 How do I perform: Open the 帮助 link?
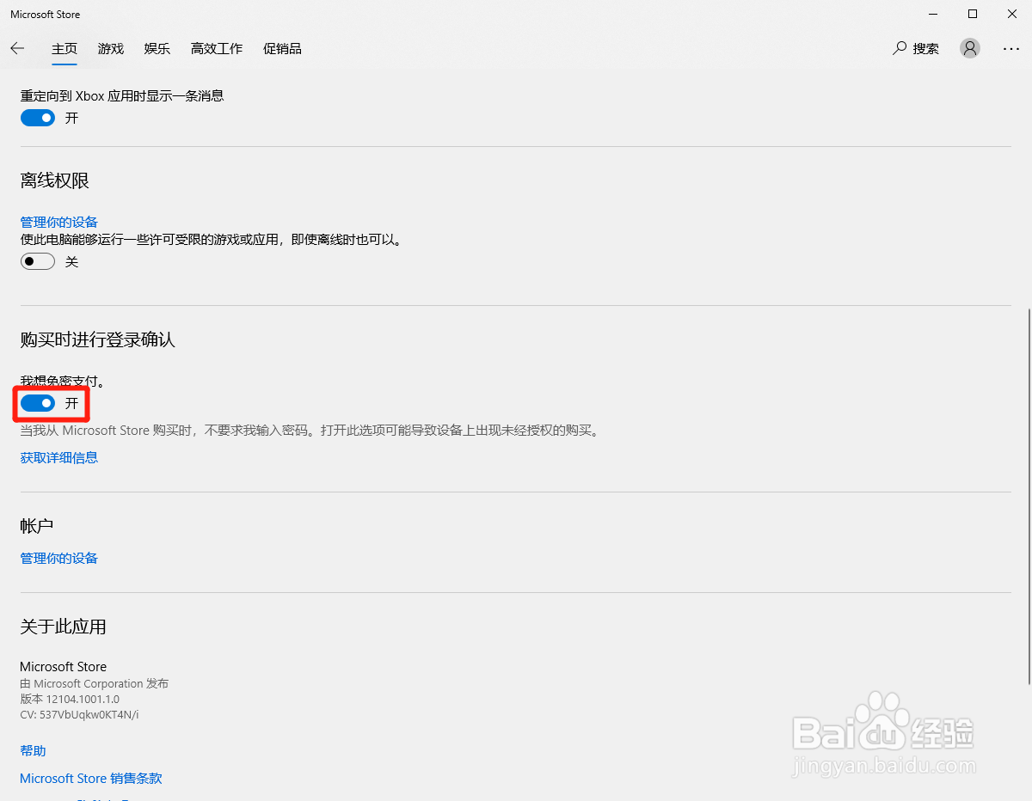point(33,750)
